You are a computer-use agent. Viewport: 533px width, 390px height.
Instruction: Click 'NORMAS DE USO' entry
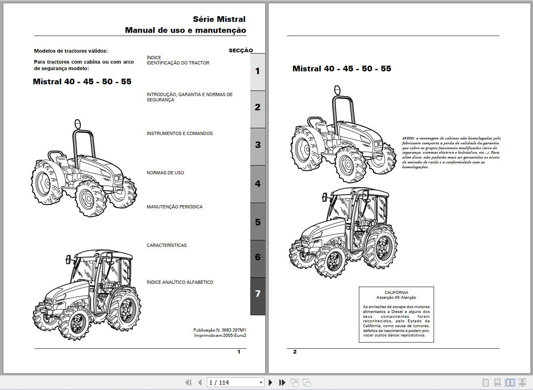[x=165, y=173]
